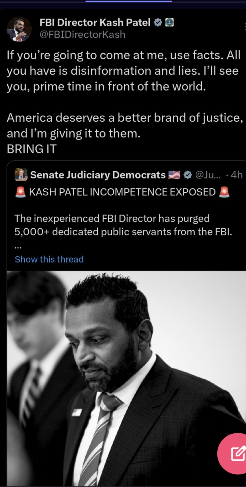The height and width of the screenshot is (487, 246).
Task: Tap the compose new post floating button
Action: [237, 453]
